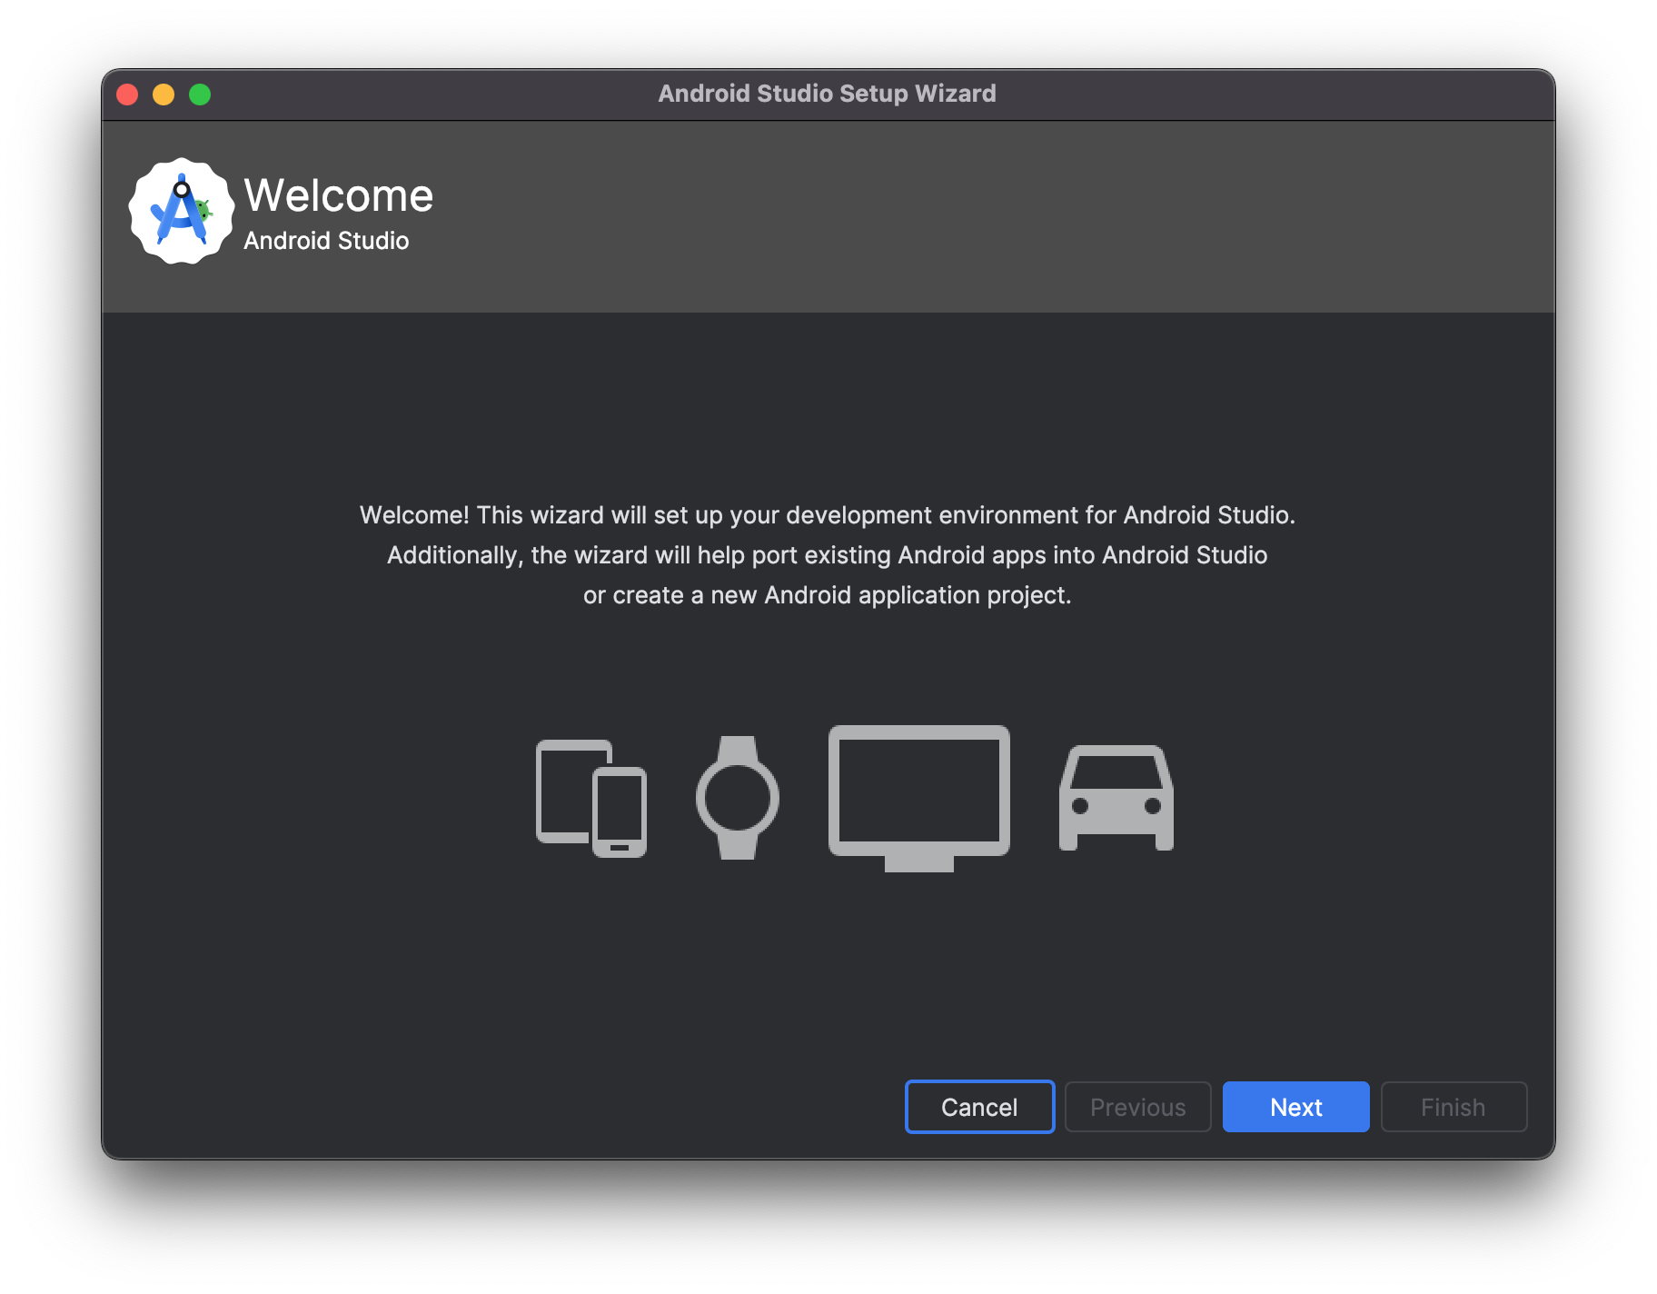Click 'or create a new Android application project.'
1657x1294 pixels.
coord(828,595)
